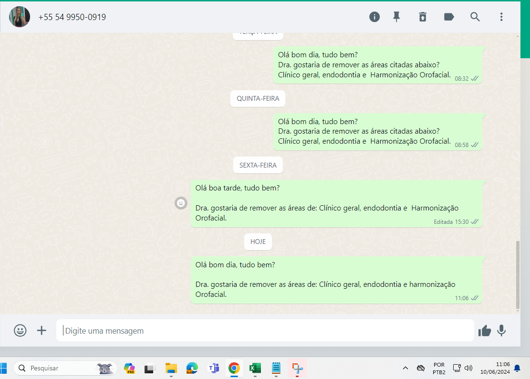Search within the conversation using the magnifier

tap(475, 17)
